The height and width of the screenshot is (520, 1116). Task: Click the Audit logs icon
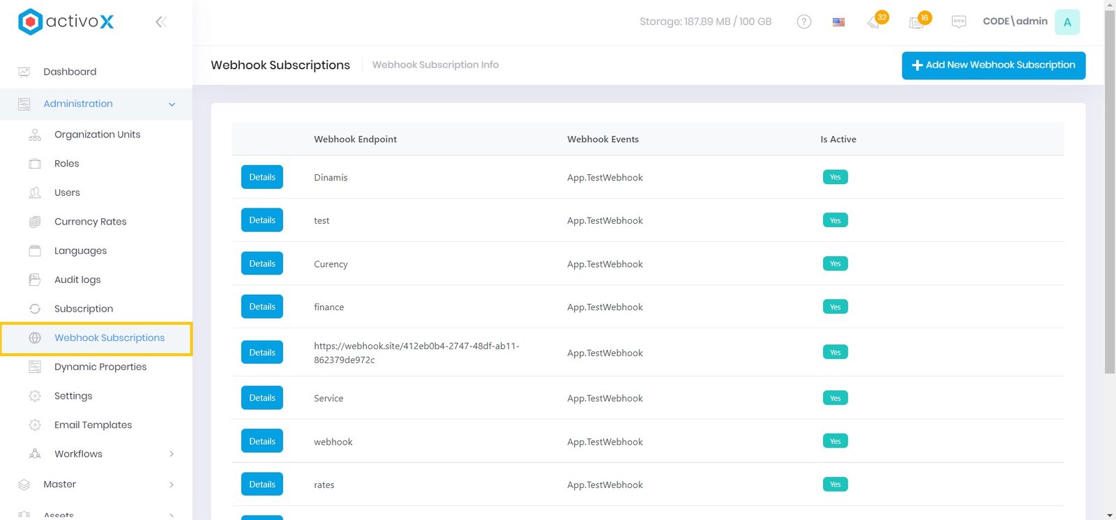(35, 280)
